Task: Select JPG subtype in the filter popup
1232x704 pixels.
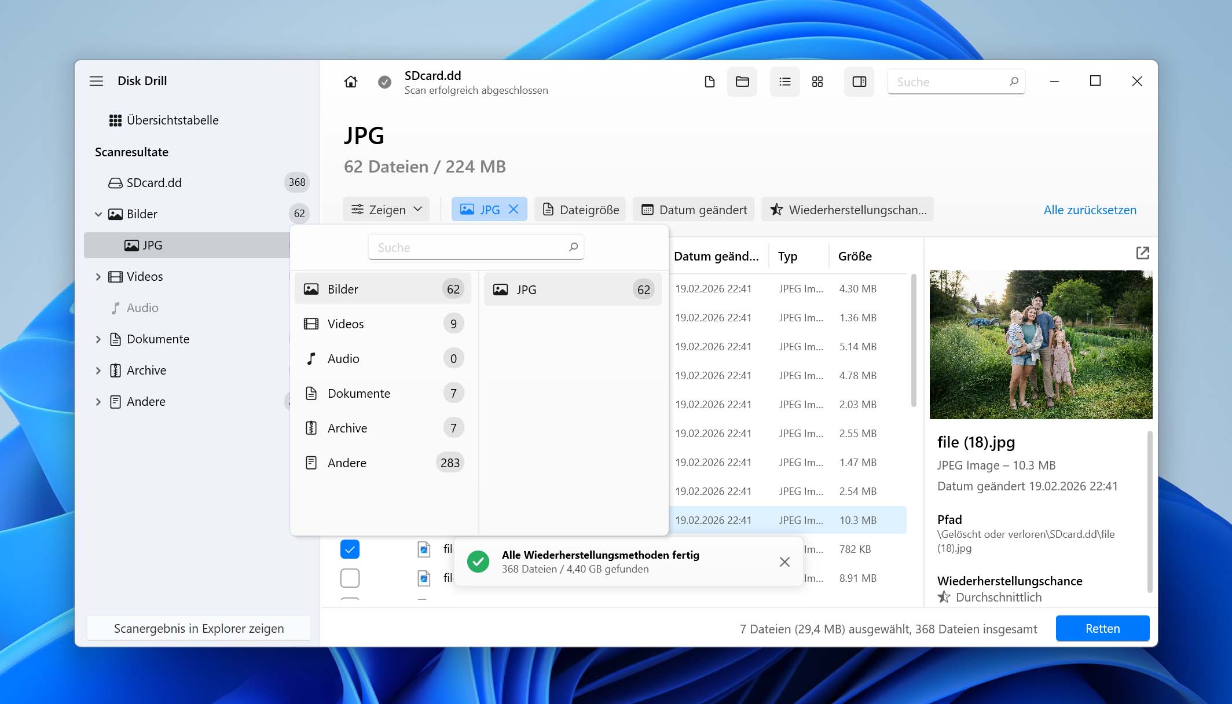Action: 573,289
